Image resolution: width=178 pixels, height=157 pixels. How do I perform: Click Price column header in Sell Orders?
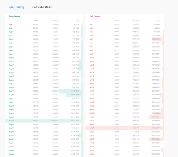(x=116, y=21)
